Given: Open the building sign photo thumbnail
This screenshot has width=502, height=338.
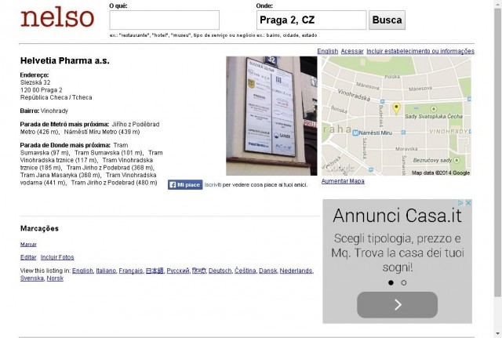Looking at the screenshot, I should tap(271, 116).
